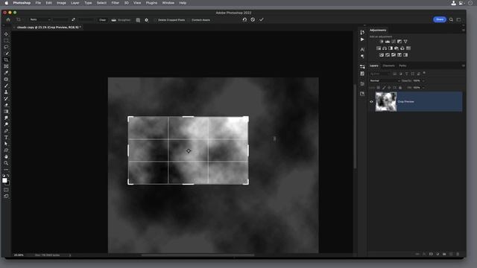Select the Gradient tool
Image resolution: width=477 pixels, height=268 pixels.
pos(6,112)
